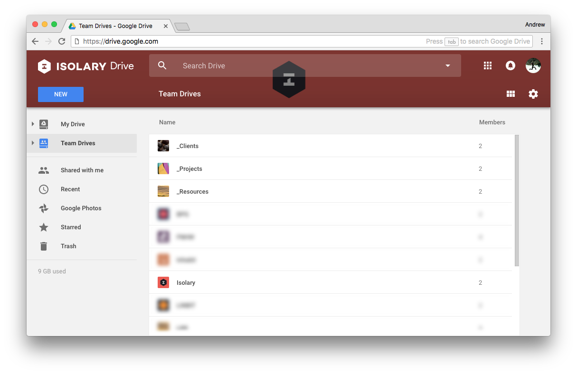
Task: Open My Drive in the sidebar
Action: [x=73, y=124]
